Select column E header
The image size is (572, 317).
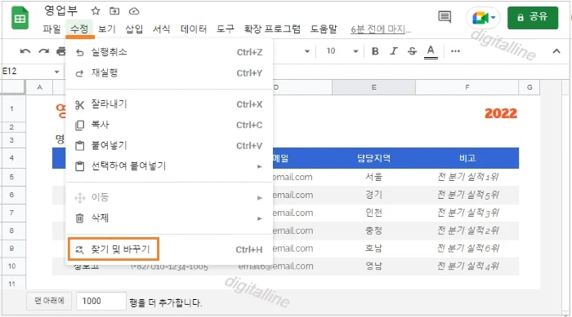373,87
